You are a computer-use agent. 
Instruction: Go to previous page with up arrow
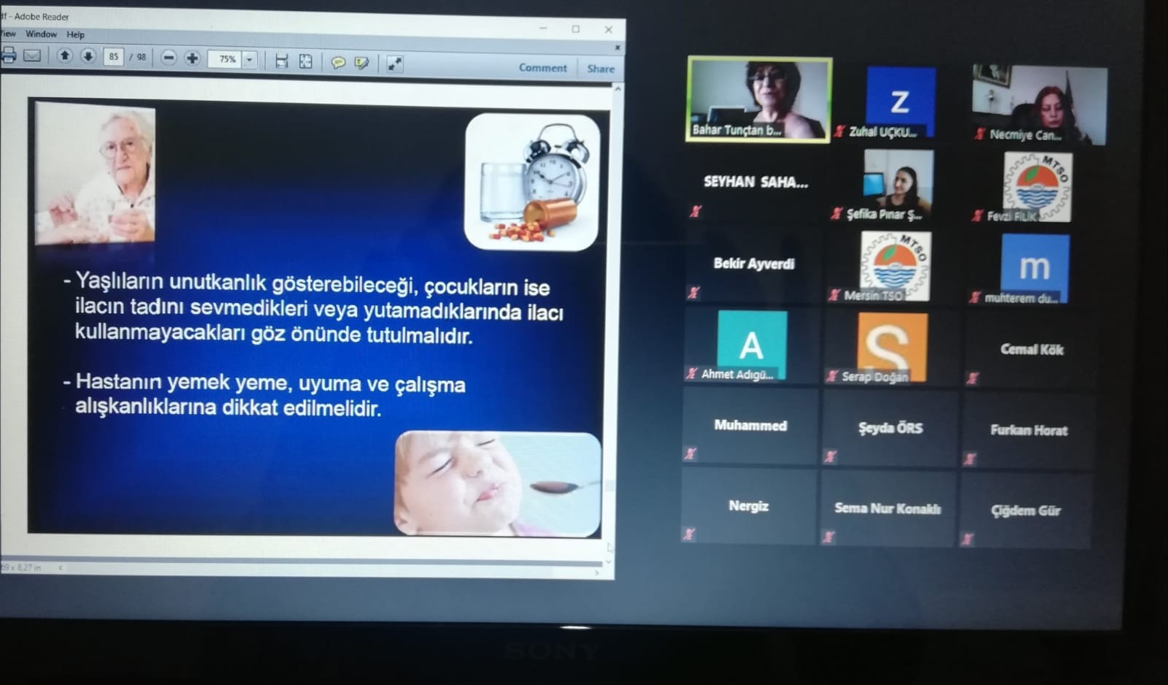pyautogui.click(x=64, y=56)
